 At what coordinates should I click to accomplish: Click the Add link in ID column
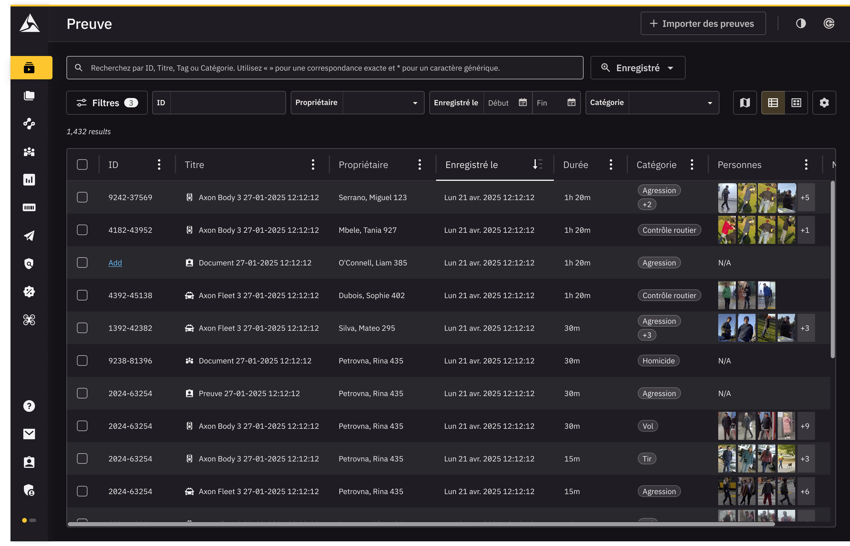click(115, 263)
